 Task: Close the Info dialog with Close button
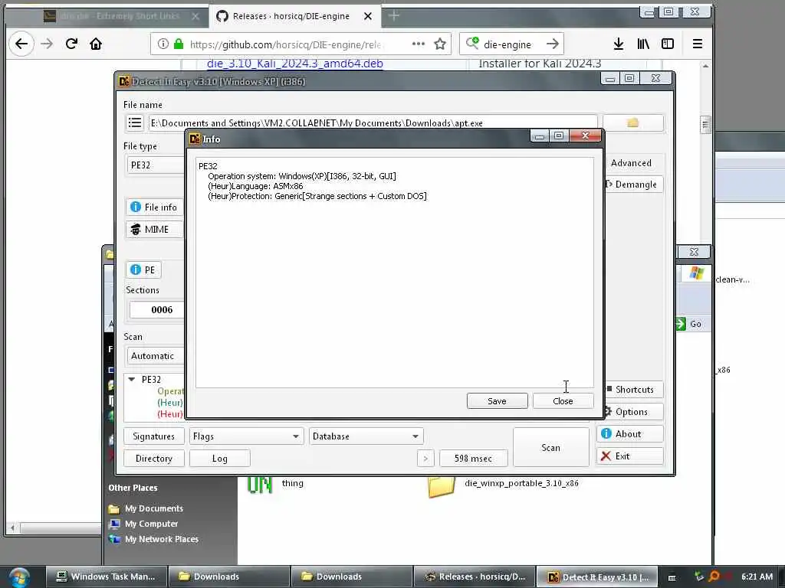click(563, 401)
